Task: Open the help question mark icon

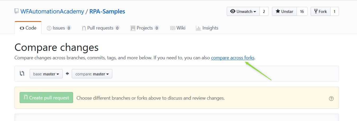Action: 331,99
